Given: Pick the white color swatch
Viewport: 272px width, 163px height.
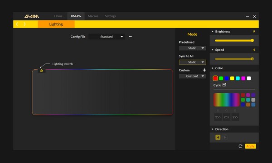Looking at the screenshot, I should [249, 78].
